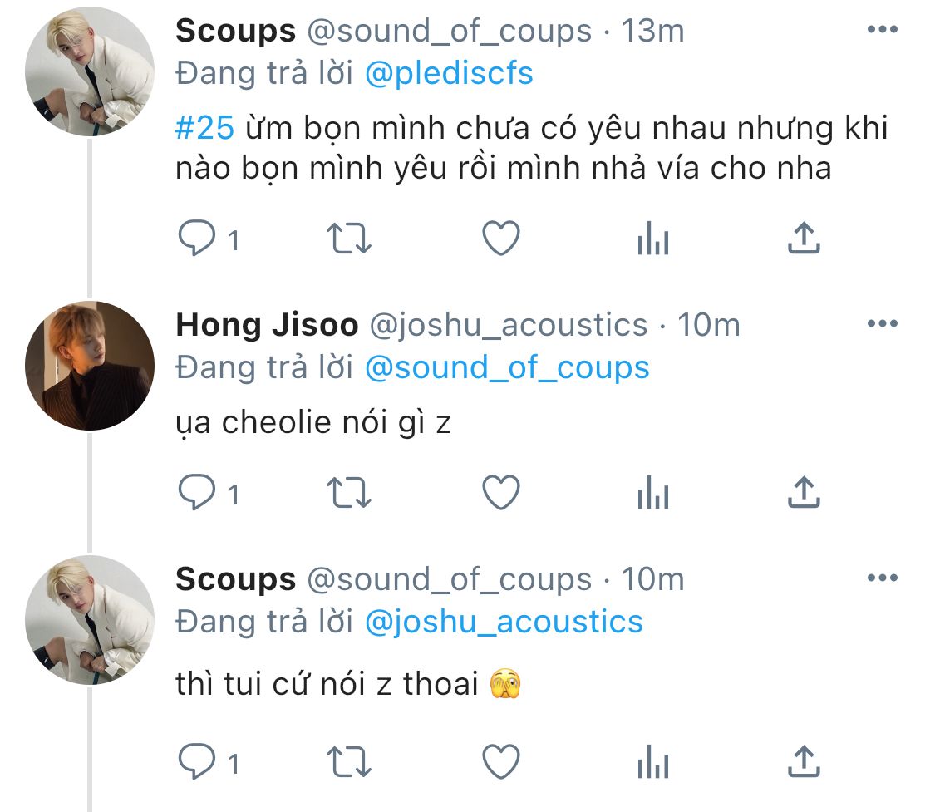Image resolution: width=935 pixels, height=812 pixels.
Task: Open the @plediscfs mention link
Action: click(449, 74)
